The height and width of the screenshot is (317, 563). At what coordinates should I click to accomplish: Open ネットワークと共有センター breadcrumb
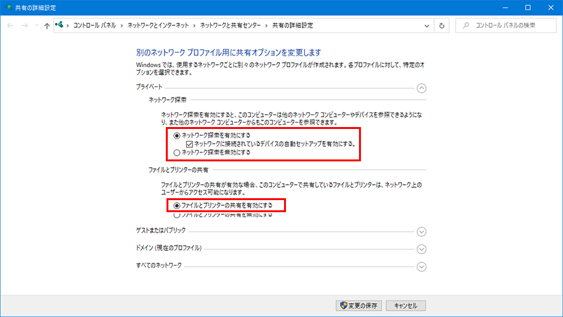click(230, 25)
